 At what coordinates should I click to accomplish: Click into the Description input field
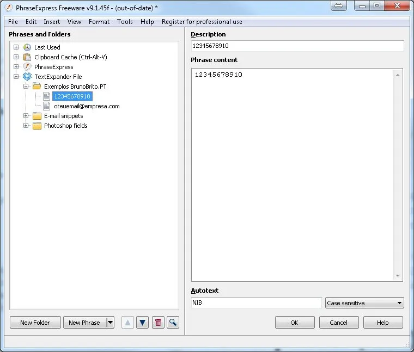[297, 46]
